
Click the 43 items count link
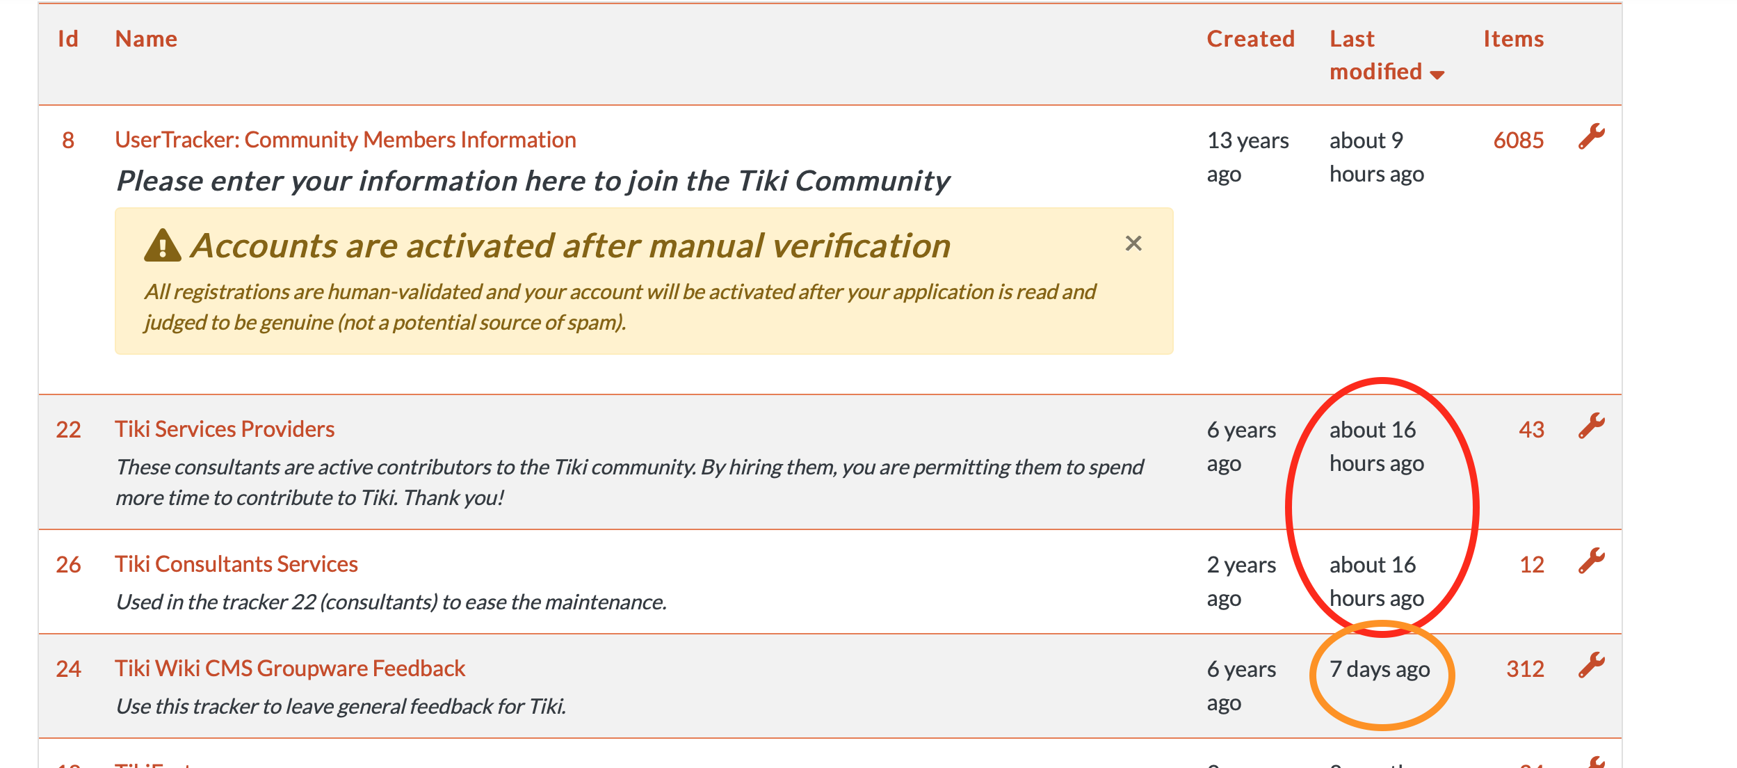point(1531,430)
